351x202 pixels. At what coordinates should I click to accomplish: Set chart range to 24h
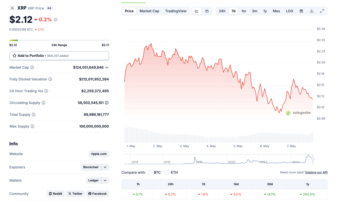pos(222,11)
